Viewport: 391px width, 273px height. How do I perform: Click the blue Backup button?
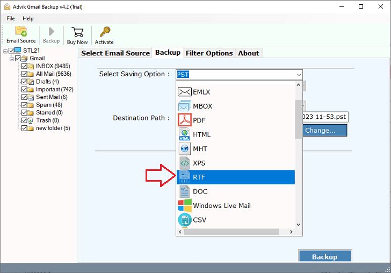(325, 256)
